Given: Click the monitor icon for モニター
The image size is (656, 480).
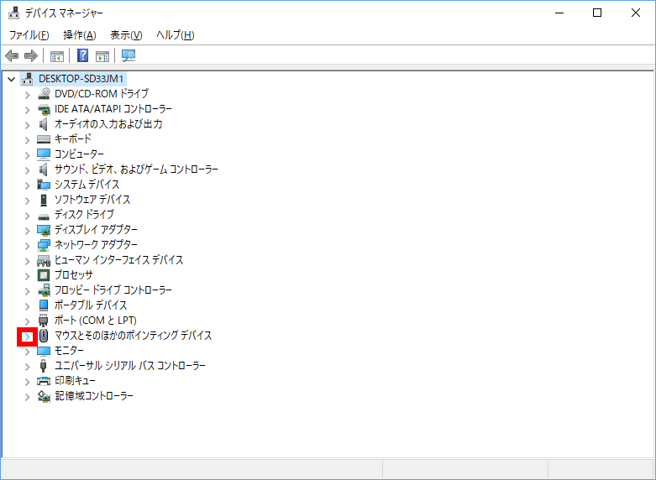Looking at the screenshot, I should 44,351.
